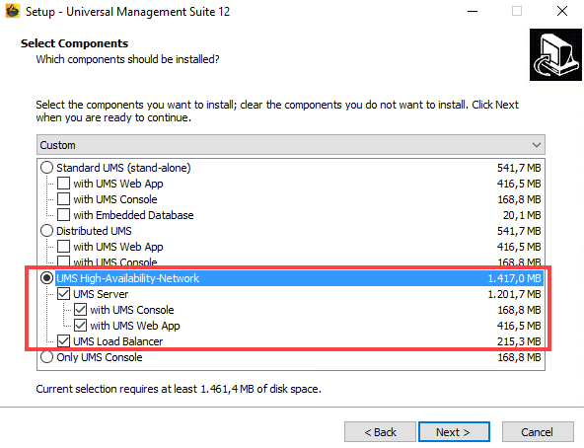Viewport: 584px width, 448px height.
Task: Toggle with UMS Console under UMS Server
Action: (81, 310)
